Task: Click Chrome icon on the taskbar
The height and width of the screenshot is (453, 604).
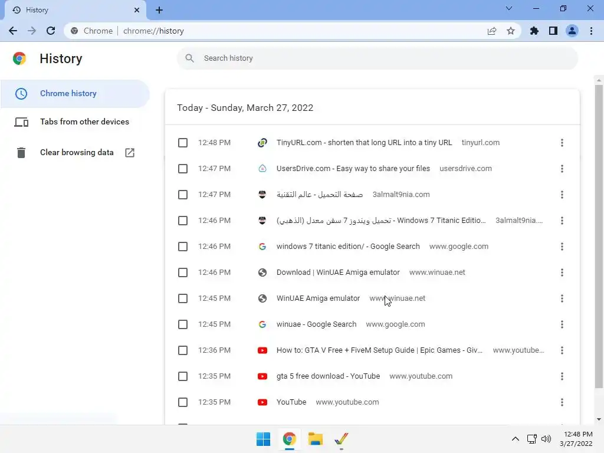Action: 289,439
